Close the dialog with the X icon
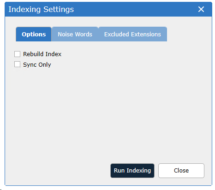The height and width of the screenshot is (190, 215). (201, 9)
